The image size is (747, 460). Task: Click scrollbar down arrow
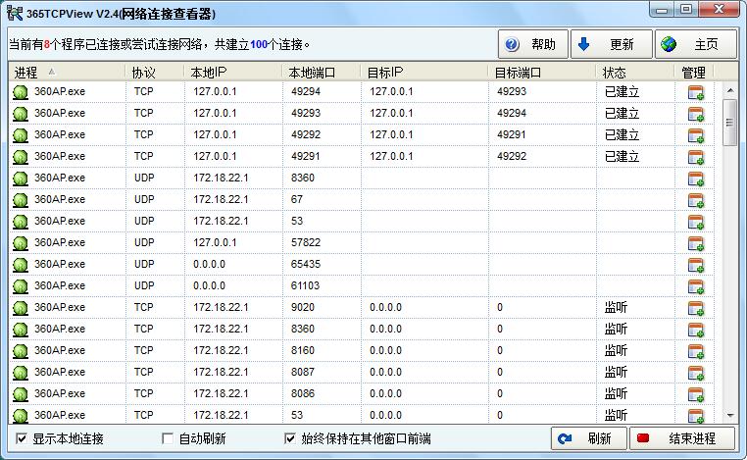coord(730,416)
